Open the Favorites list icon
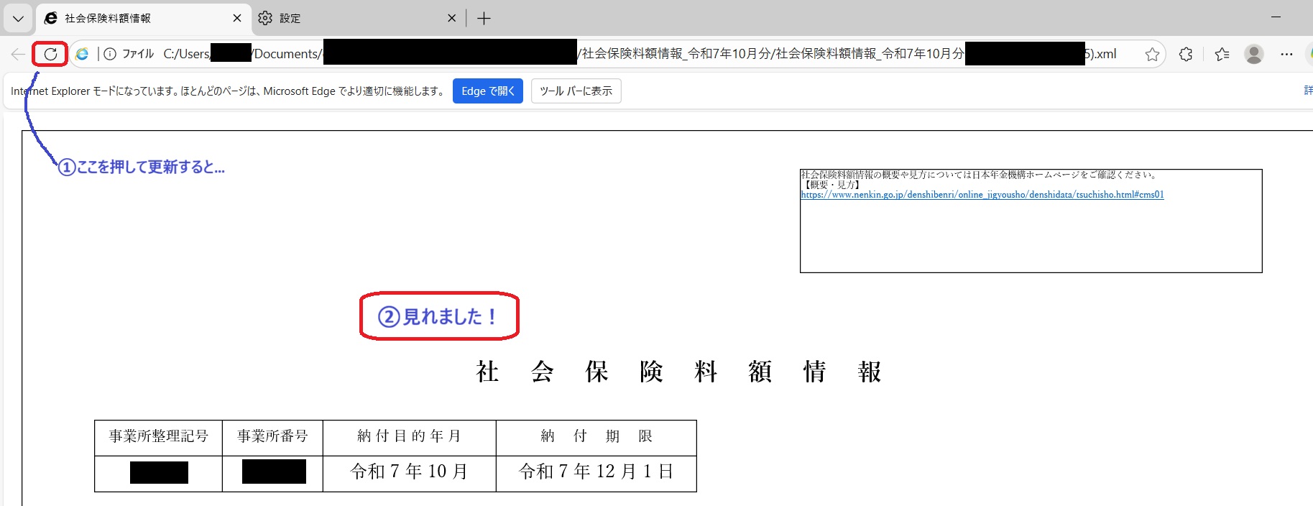 tap(1222, 55)
